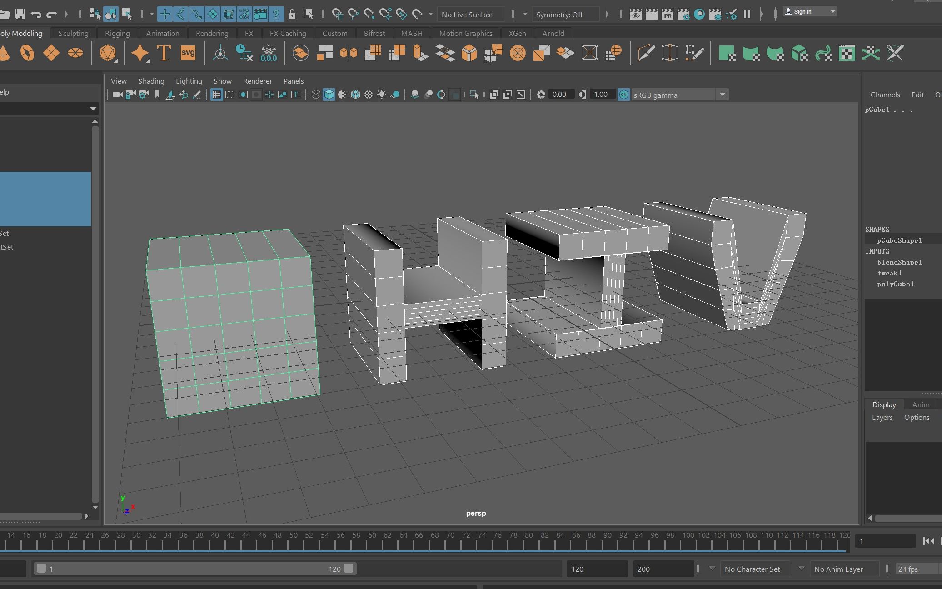Toggle the selection lock padlock icon
The height and width of the screenshot is (589, 942).
[292, 14]
